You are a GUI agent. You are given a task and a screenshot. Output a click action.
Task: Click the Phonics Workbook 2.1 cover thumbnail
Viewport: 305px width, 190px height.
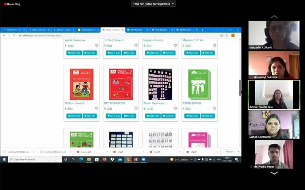(81, 84)
